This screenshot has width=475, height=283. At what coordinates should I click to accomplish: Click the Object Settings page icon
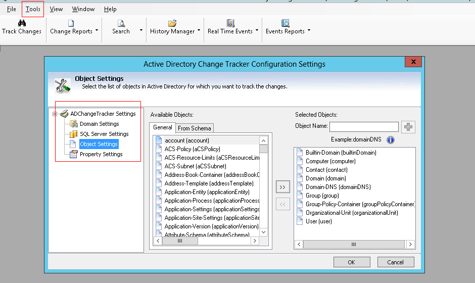click(73, 144)
